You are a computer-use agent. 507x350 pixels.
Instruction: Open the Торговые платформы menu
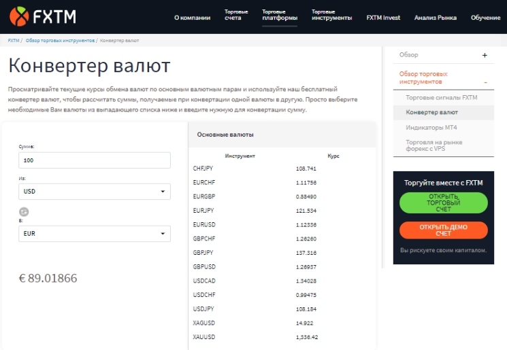click(x=280, y=15)
